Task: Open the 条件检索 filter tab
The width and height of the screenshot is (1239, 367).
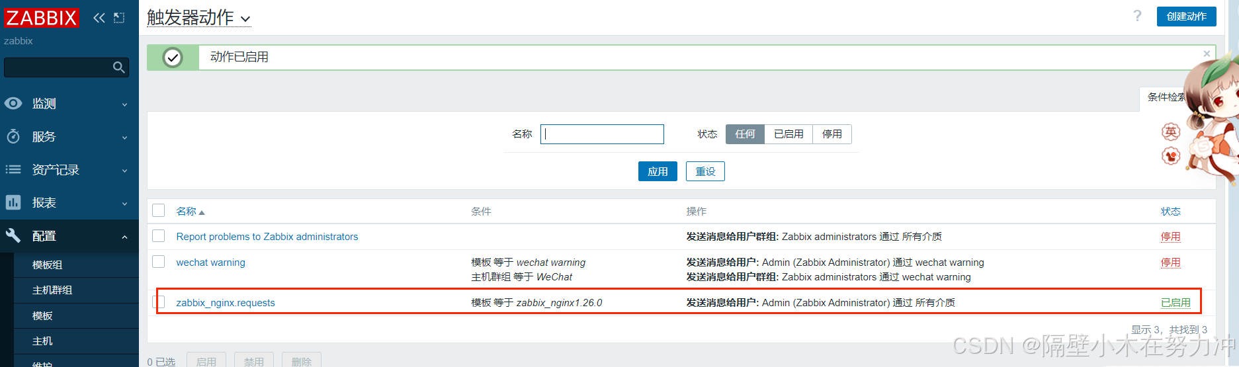Action: [x=1167, y=97]
